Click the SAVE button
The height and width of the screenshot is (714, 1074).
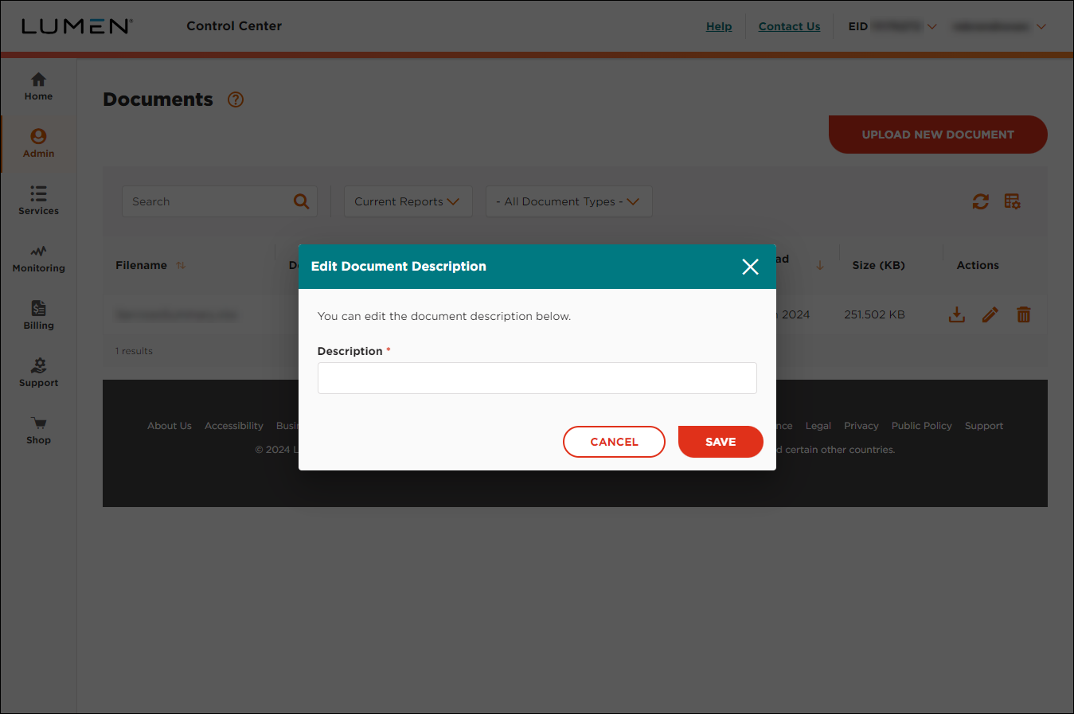(721, 442)
